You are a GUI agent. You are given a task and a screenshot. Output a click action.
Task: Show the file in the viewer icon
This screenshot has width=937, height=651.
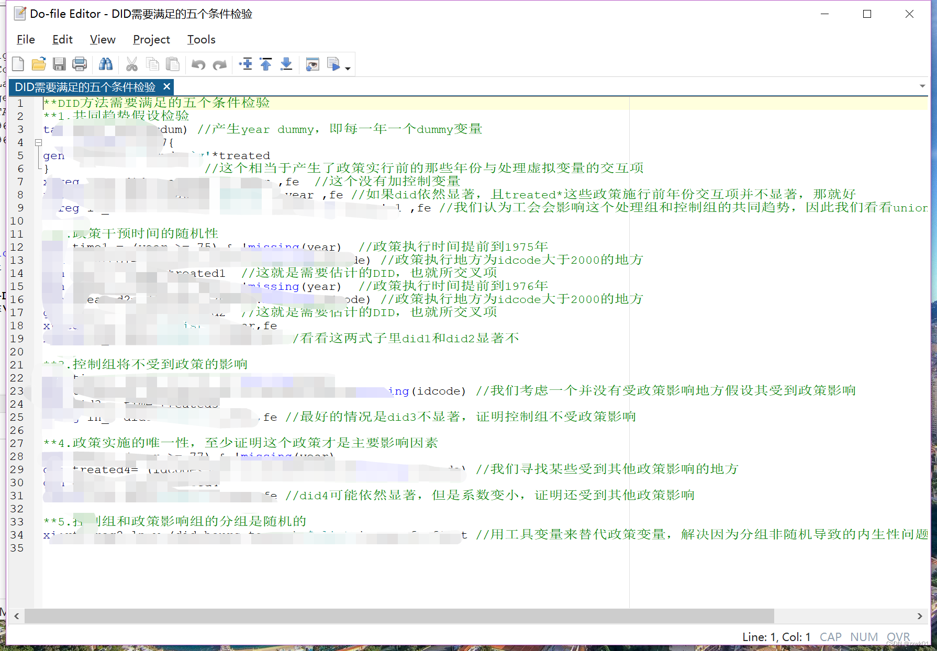click(x=313, y=64)
